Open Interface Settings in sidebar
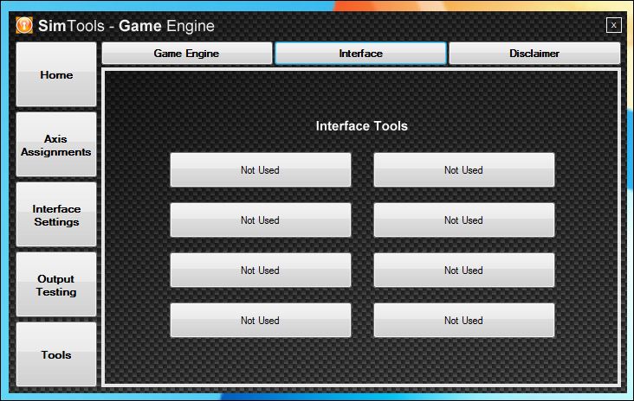The image size is (634, 401). pos(56,214)
